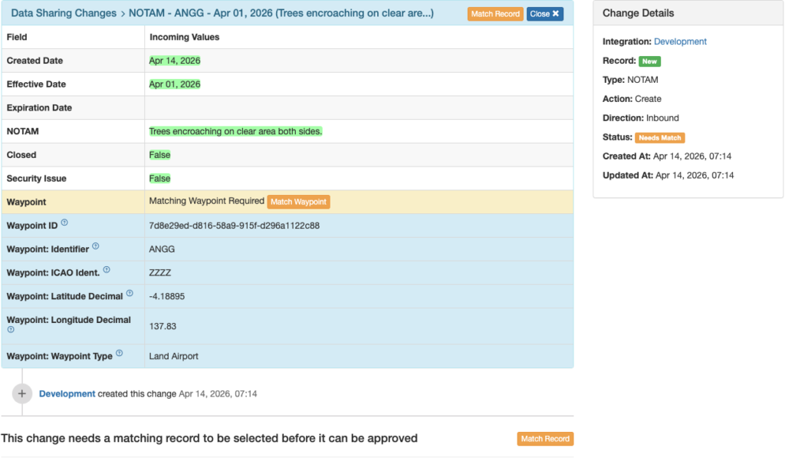
Task: Select the Waypoint ID UUID value
Action: [x=234, y=226]
